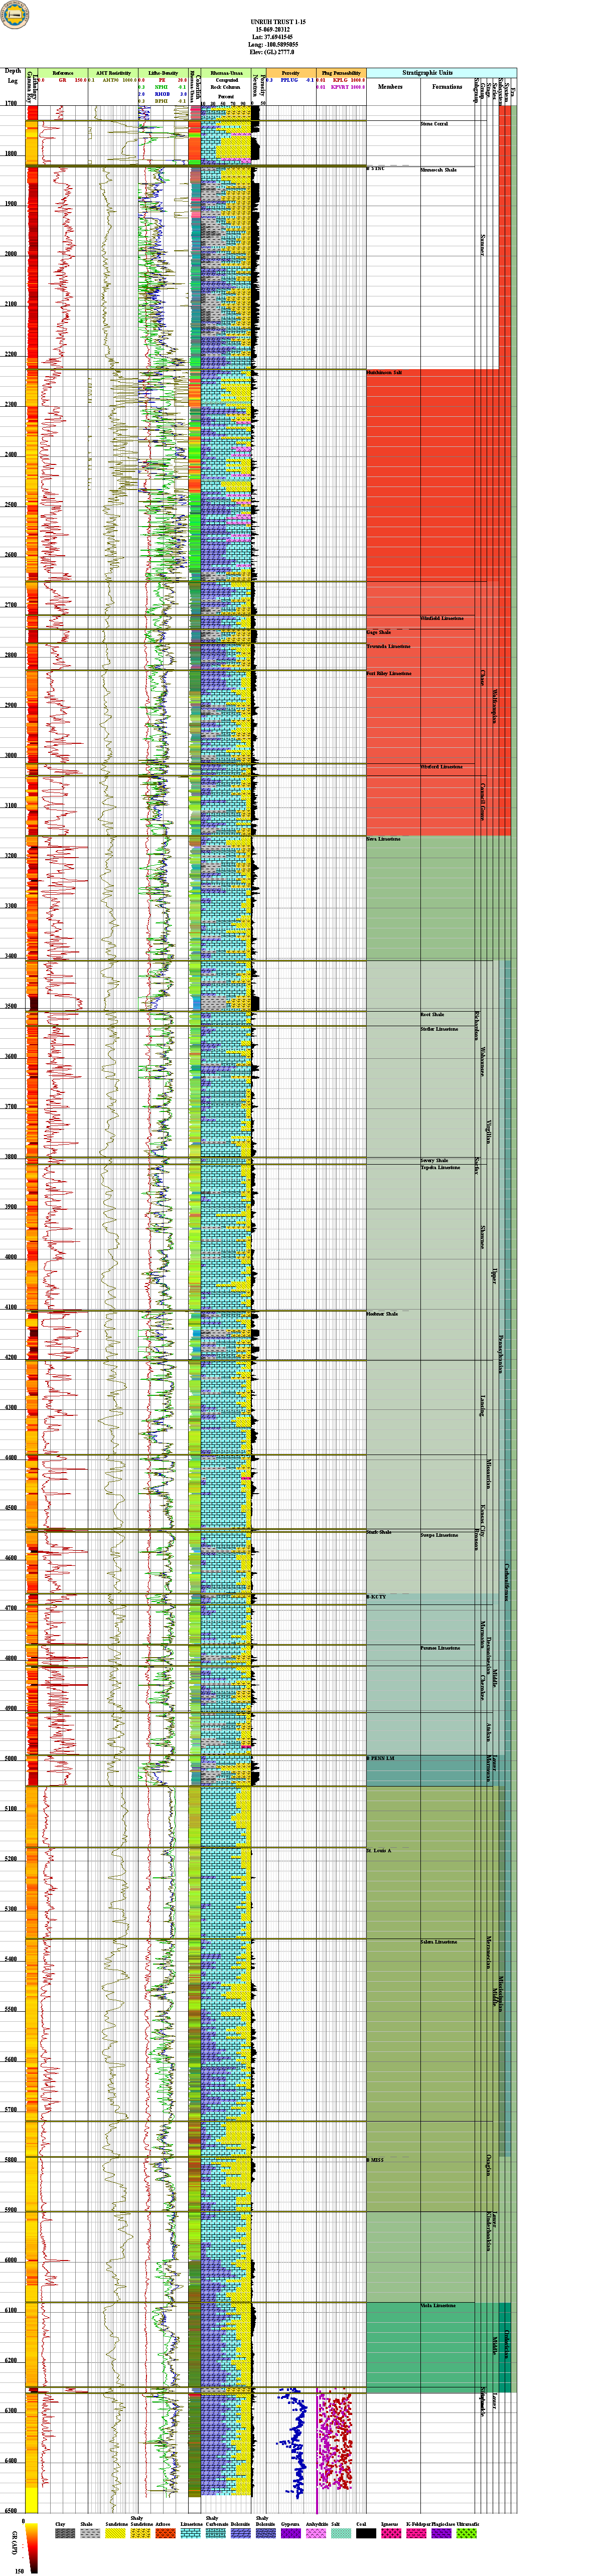Click the survey logo above the log

coord(15,14)
